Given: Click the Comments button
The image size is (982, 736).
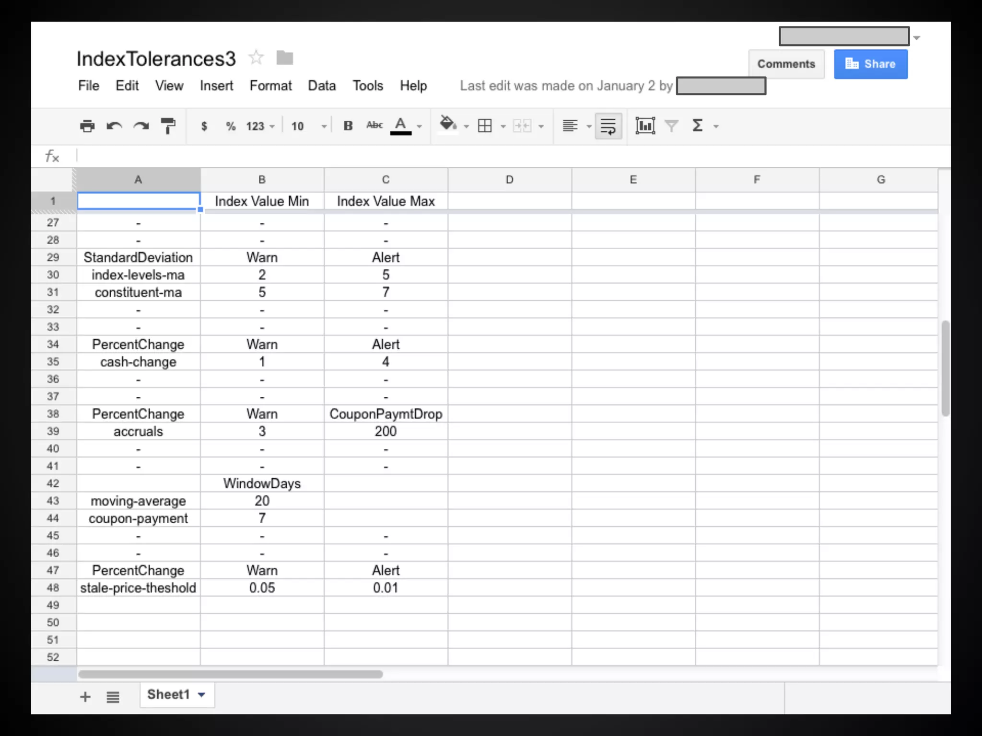Looking at the screenshot, I should 786,64.
